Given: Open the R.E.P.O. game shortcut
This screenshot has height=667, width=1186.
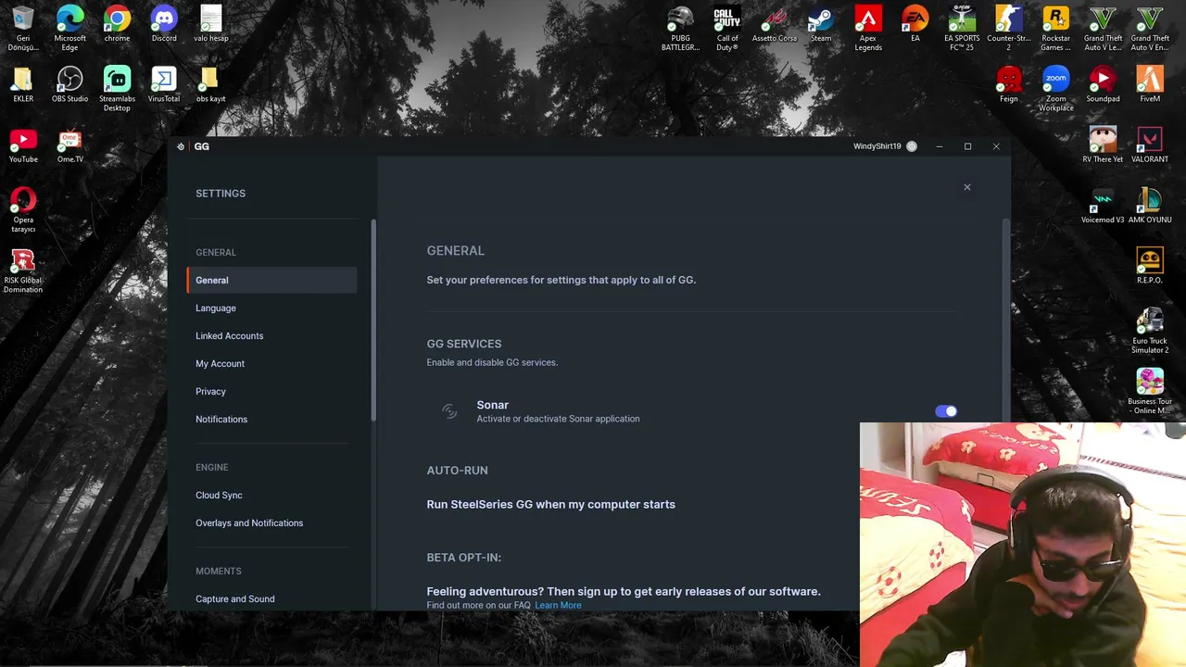Looking at the screenshot, I should pyautogui.click(x=1150, y=266).
